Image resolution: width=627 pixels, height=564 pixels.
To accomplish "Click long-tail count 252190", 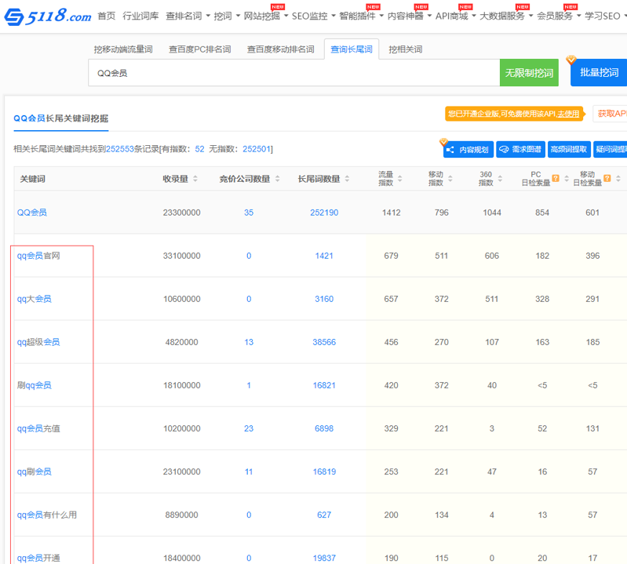I will [x=324, y=213].
